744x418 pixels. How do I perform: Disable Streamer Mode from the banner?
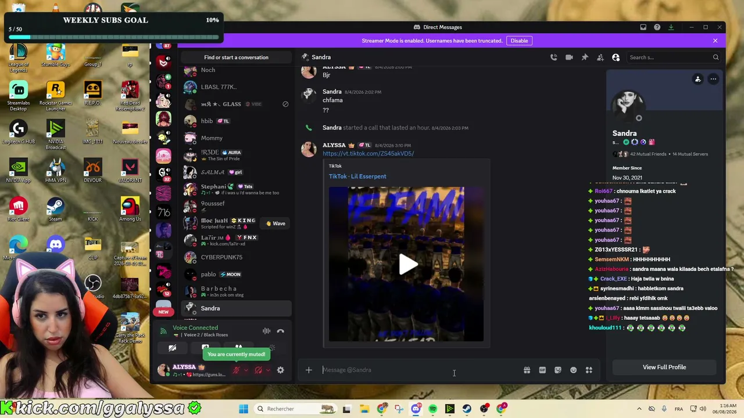tap(519, 41)
